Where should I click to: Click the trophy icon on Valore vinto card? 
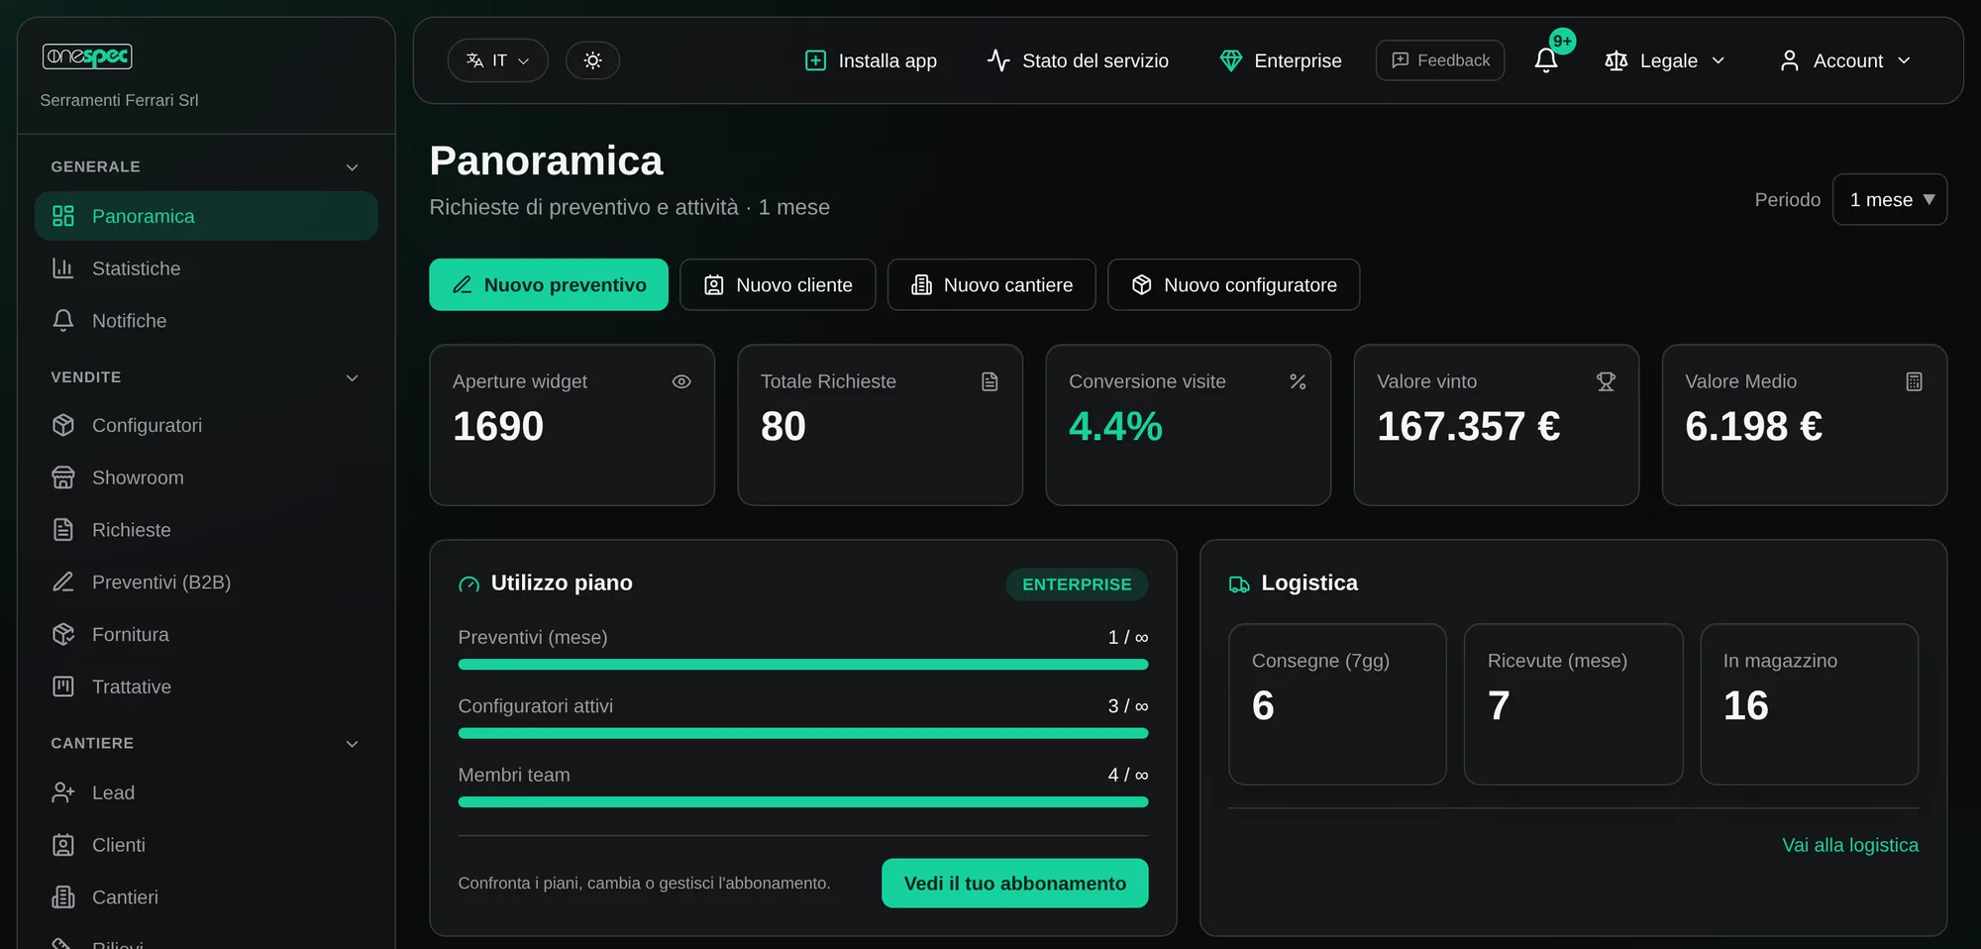[1606, 381]
